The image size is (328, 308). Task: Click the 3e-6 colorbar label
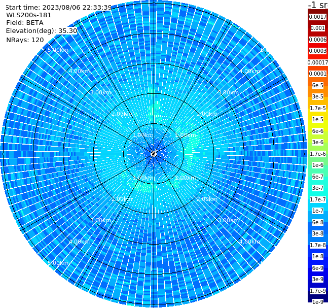(318, 142)
